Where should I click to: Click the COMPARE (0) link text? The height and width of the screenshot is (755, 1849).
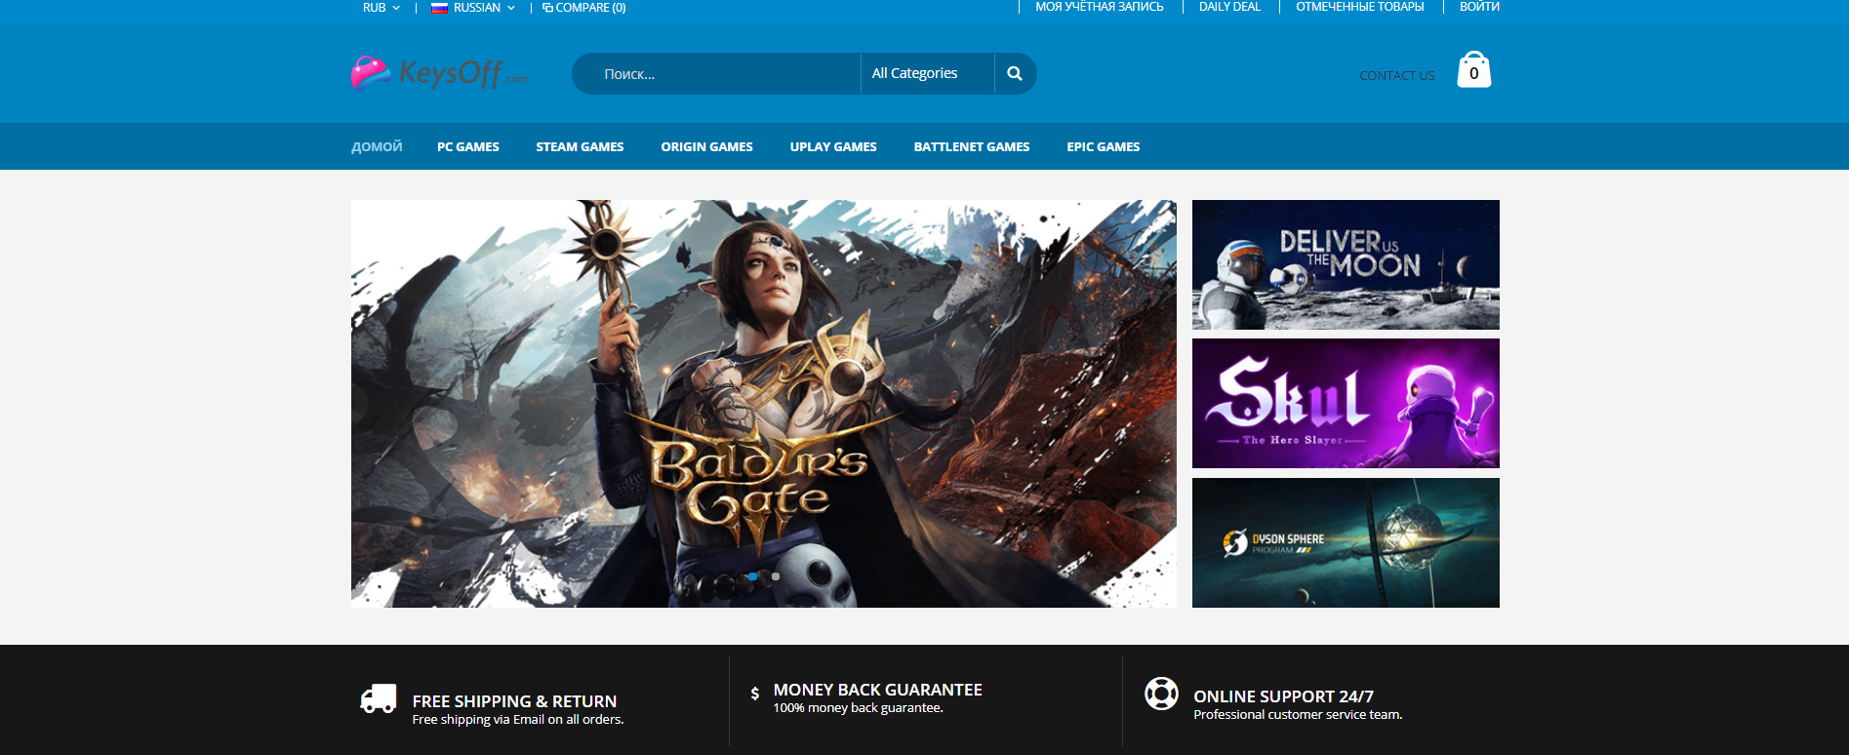590,8
